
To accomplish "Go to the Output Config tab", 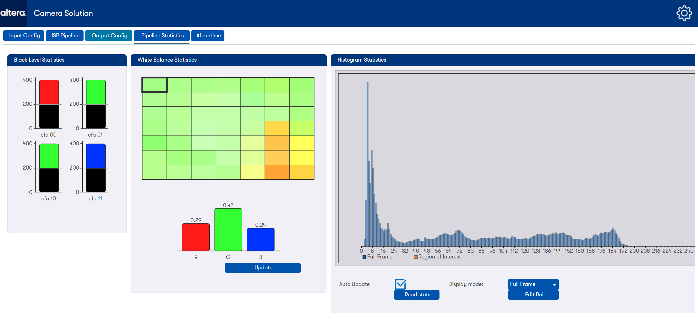I will 109,35.
